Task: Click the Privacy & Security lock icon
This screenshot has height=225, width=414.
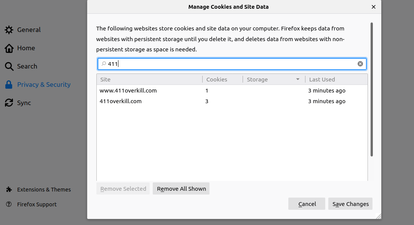Action: click(x=9, y=85)
